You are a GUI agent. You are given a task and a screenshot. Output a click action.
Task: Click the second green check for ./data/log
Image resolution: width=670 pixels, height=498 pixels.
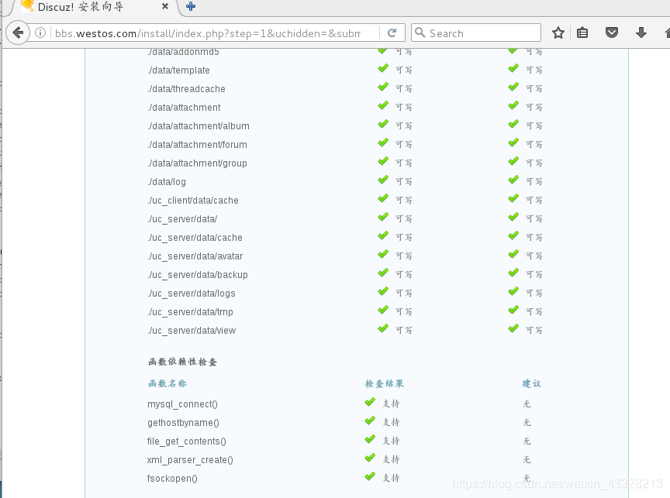513,180
